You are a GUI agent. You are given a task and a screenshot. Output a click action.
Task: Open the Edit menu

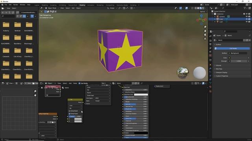(x=10, y=5)
